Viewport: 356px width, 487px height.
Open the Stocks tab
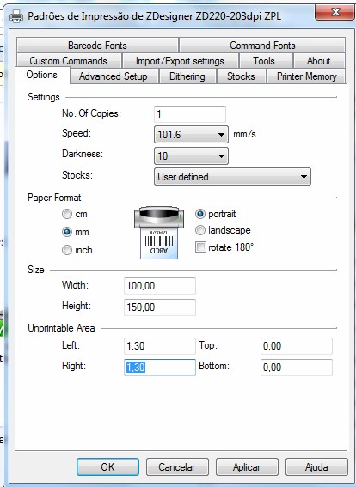pyautogui.click(x=241, y=76)
